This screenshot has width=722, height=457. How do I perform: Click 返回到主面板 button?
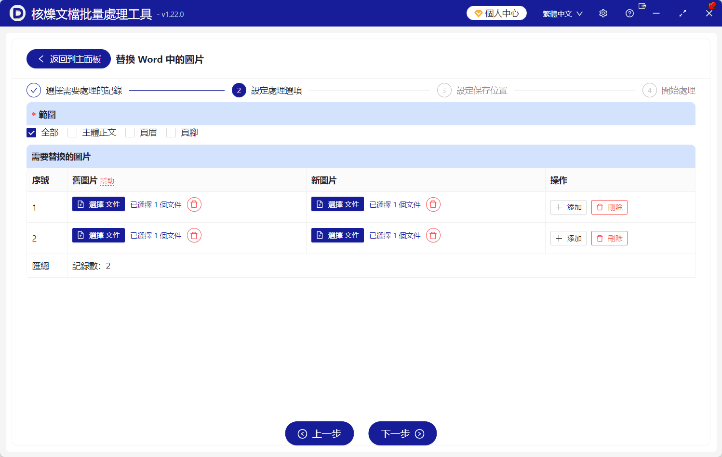point(68,58)
